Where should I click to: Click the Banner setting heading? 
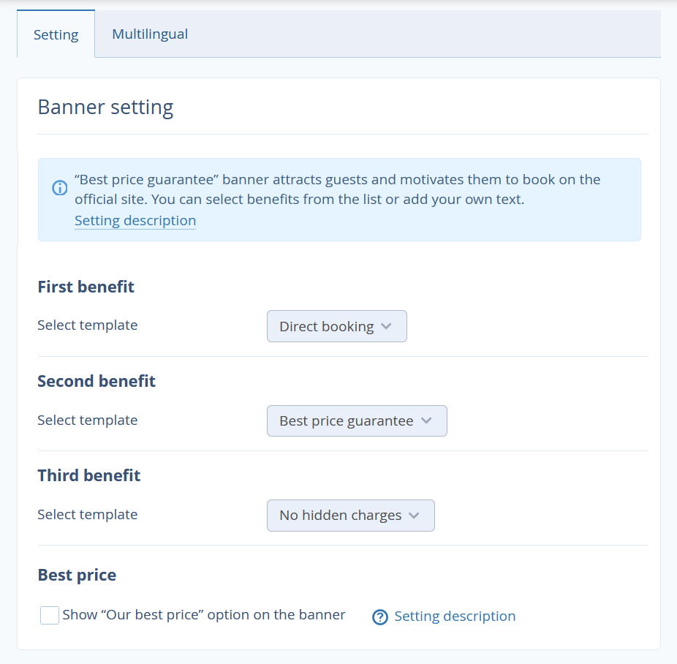pyautogui.click(x=106, y=107)
